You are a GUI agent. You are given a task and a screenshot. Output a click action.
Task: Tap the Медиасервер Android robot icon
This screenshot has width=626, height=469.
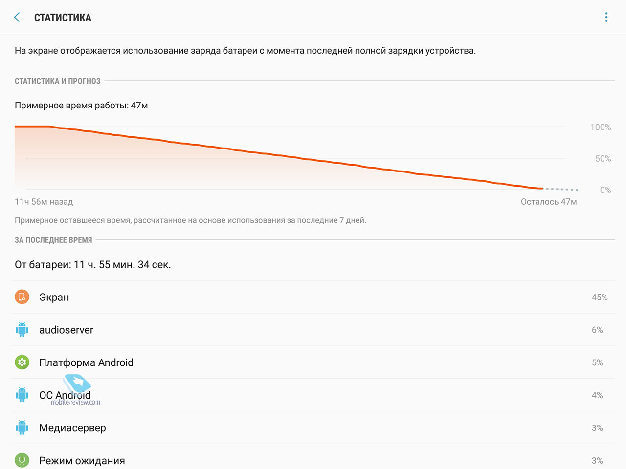tap(22, 427)
